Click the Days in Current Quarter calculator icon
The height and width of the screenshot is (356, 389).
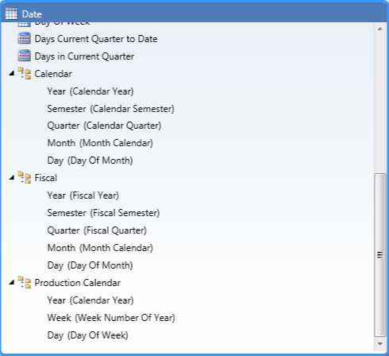pos(24,56)
